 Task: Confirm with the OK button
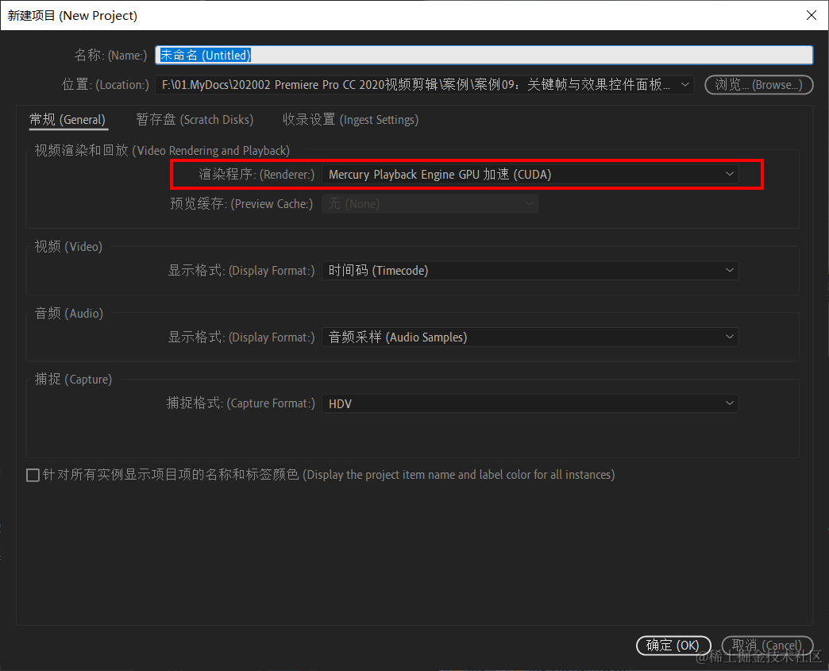pos(673,645)
